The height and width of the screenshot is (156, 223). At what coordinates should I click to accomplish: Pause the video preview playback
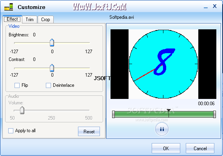[162, 129]
